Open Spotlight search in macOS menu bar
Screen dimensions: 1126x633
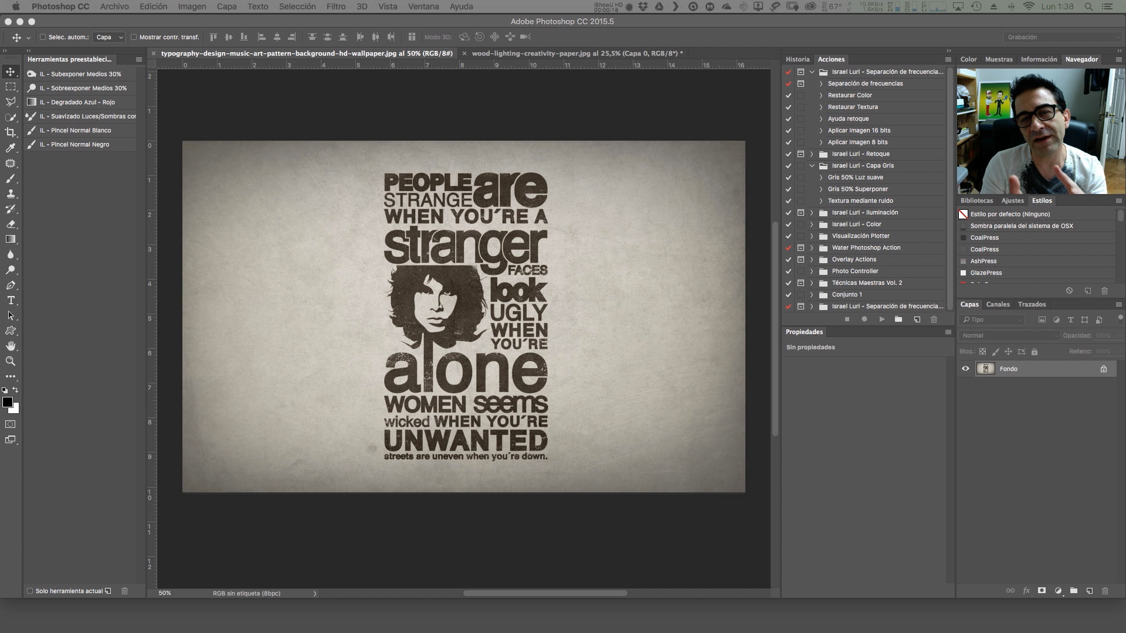pos(1088,6)
